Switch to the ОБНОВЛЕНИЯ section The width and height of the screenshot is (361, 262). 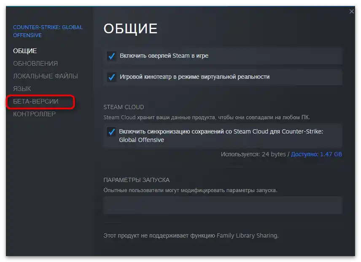[x=35, y=64]
